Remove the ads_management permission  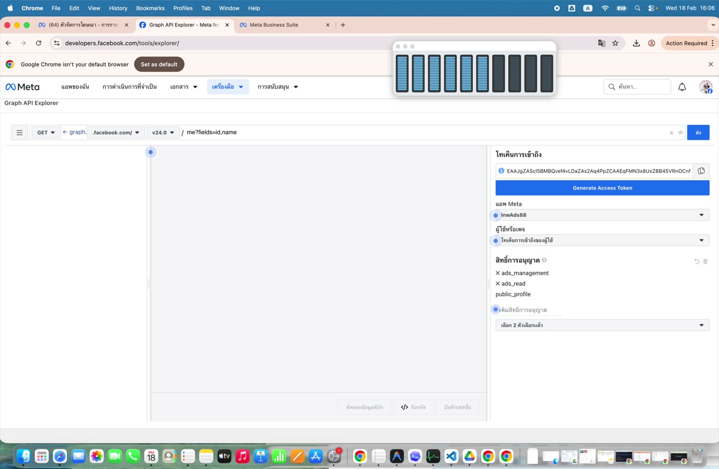pyautogui.click(x=497, y=273)
